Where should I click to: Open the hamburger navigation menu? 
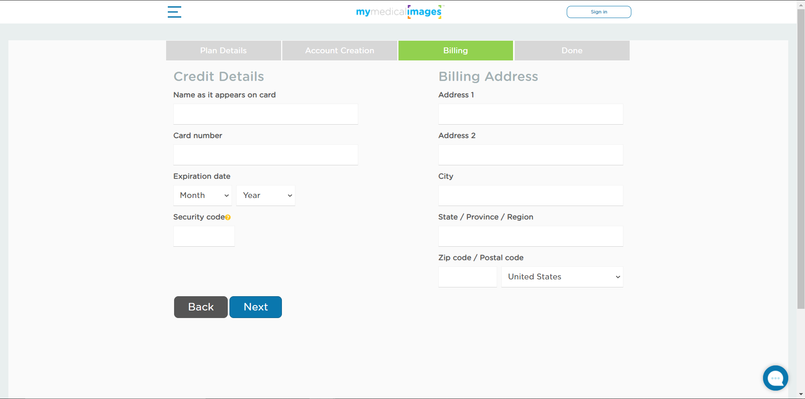point(174,12)
